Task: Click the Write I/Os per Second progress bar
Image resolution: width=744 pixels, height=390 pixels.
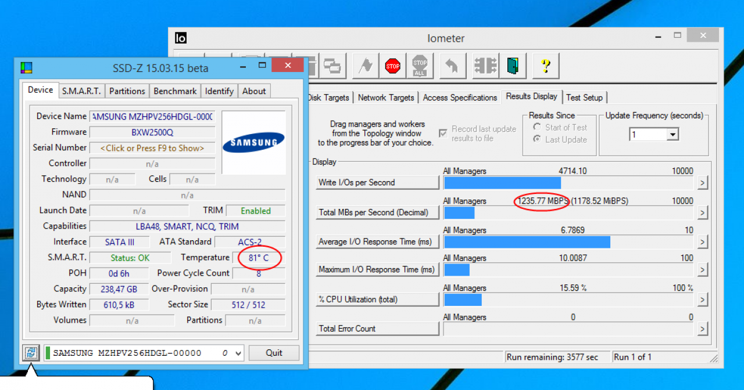Action: pos(569,183)
